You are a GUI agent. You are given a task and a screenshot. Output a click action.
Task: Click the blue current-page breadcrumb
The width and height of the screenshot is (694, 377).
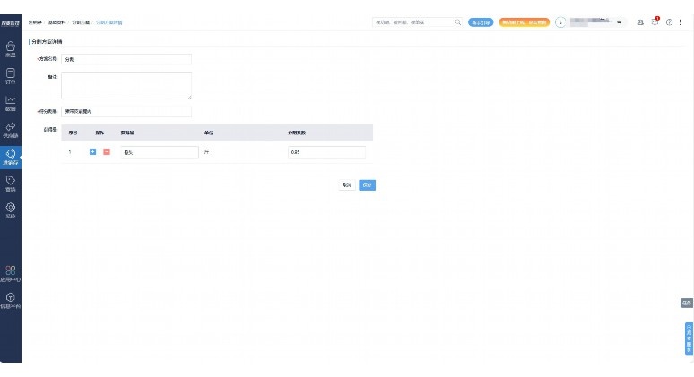(108, 22)
